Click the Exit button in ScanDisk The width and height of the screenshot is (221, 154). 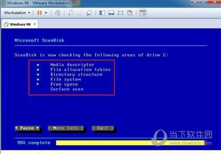point(103,128)
